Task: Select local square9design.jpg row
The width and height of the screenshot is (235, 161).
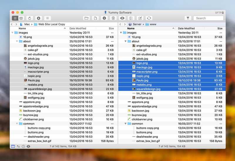Action: [x=63, y=89]
